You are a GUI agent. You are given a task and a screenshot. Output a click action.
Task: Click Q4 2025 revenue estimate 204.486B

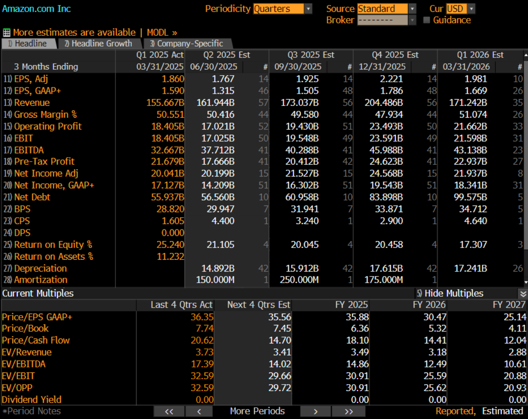coord(384,103)
